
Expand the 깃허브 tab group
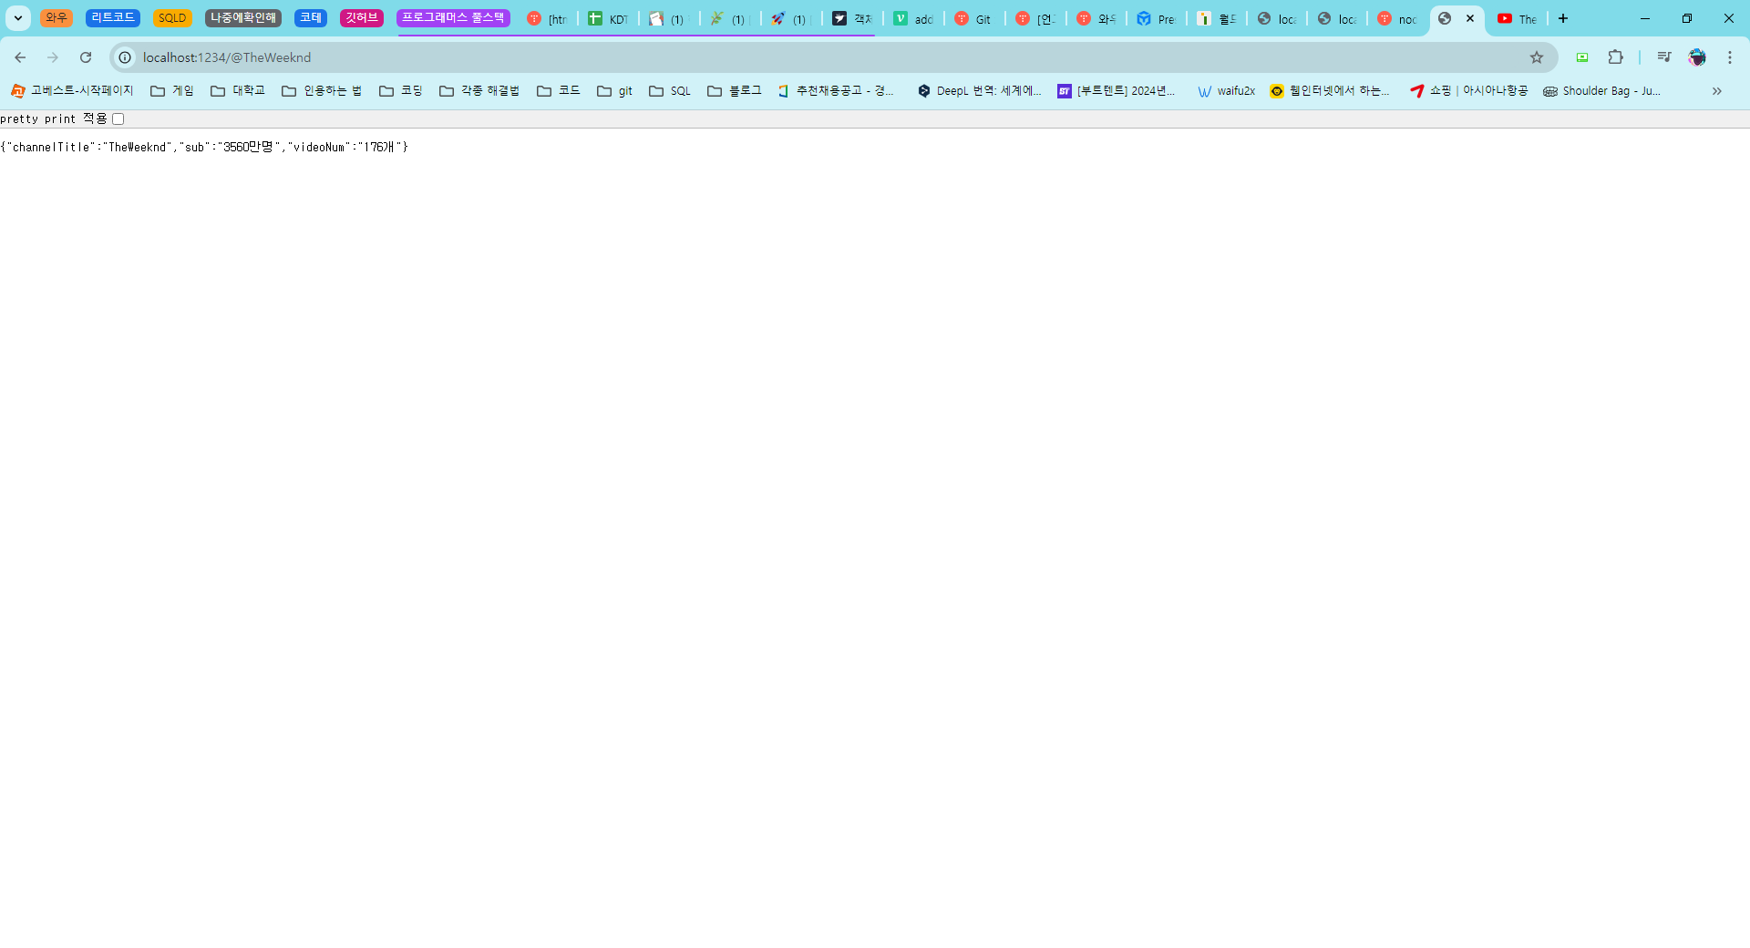tap(362, 18)
